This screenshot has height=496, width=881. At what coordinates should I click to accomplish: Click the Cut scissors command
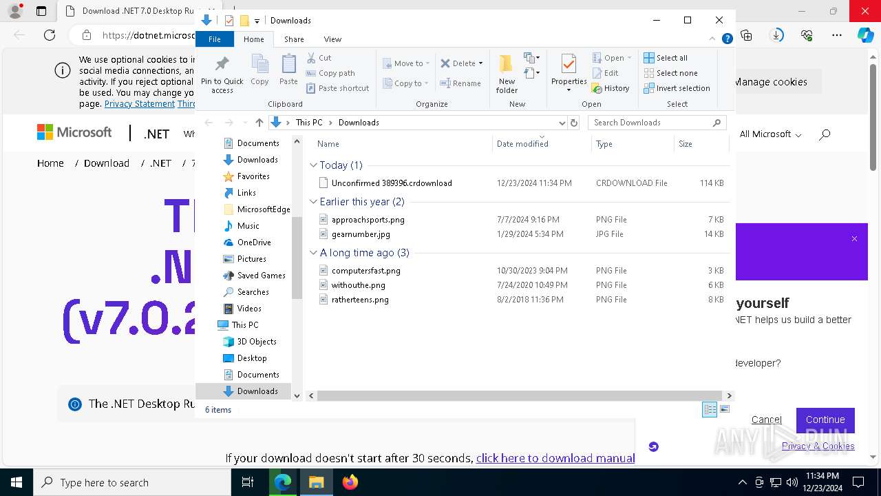pyautogui.click(x=319, y=58)
